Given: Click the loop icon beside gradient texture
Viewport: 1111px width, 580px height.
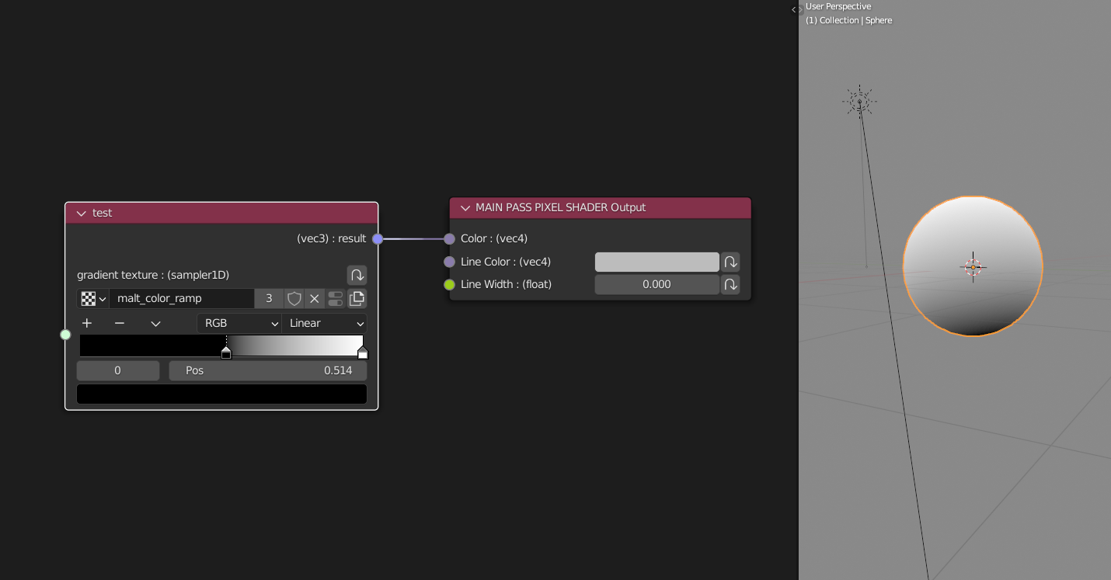Looking at the screenshot, I should click(x=357, y=274).
